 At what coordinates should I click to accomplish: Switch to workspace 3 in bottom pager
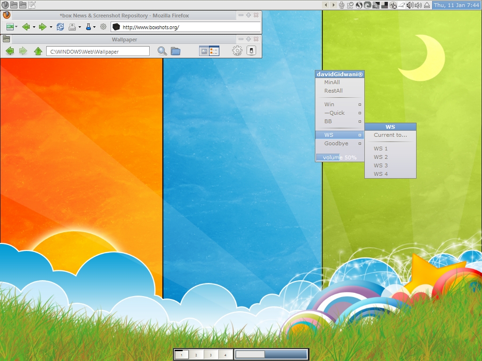coord(210,354)
